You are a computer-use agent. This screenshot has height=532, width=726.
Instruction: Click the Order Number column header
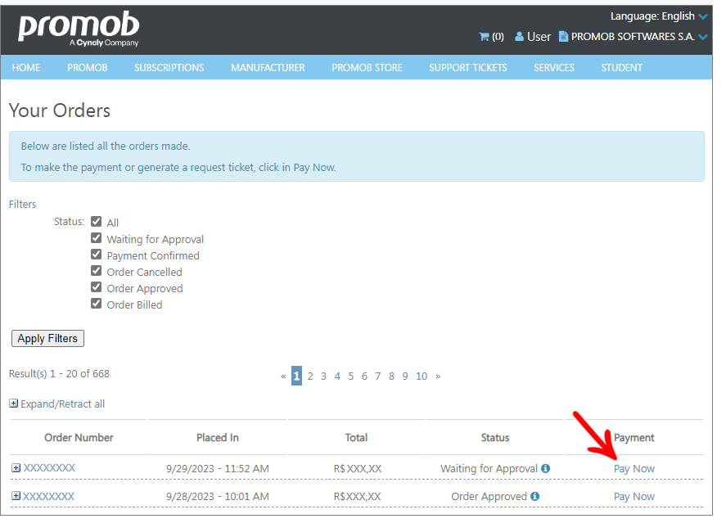click(x=79, y=438)
